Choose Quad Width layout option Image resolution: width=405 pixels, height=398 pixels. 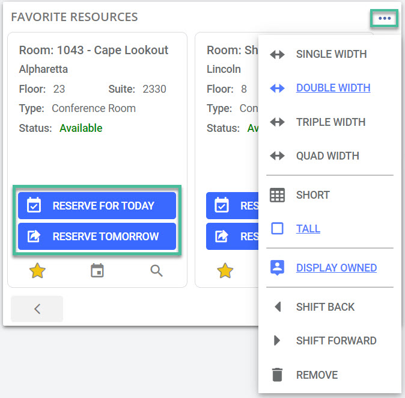(327, 156)
